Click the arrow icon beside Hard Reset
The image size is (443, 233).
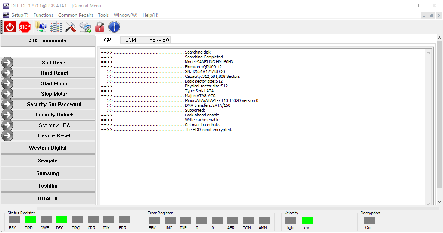tap(7, 73)
